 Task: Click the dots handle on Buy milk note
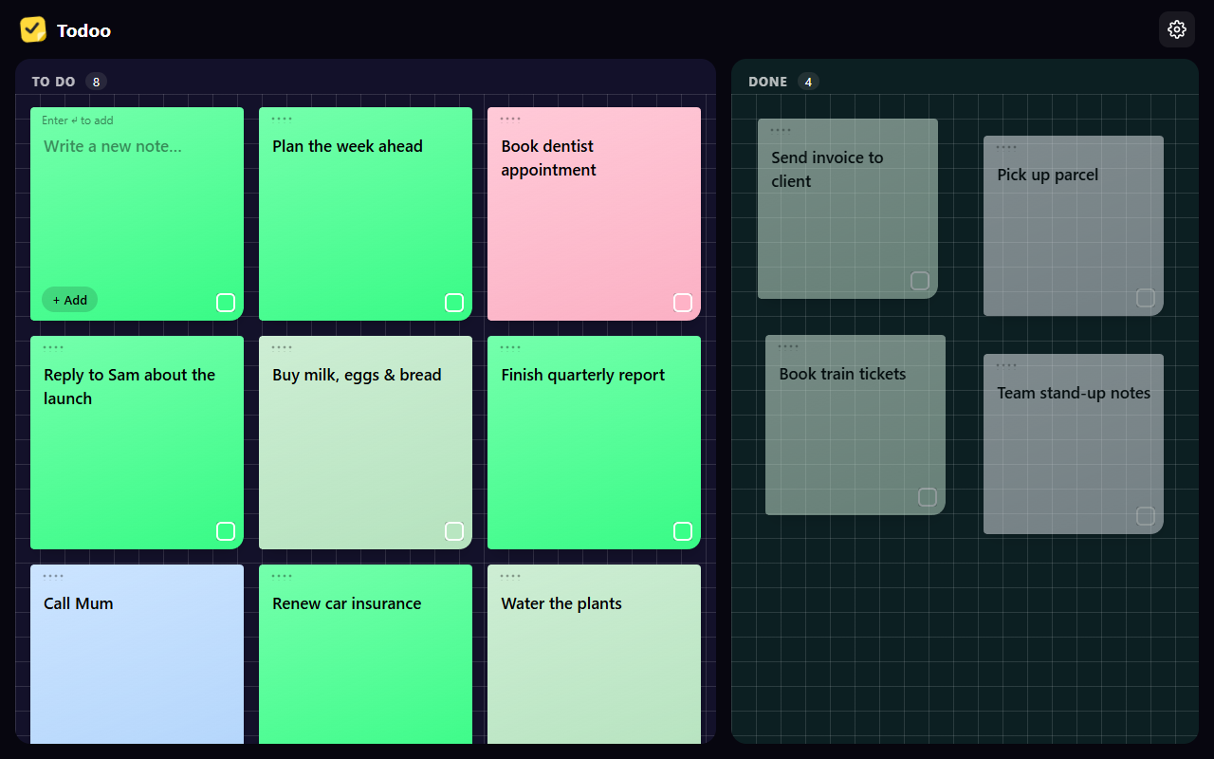click(x=282, y=347)
